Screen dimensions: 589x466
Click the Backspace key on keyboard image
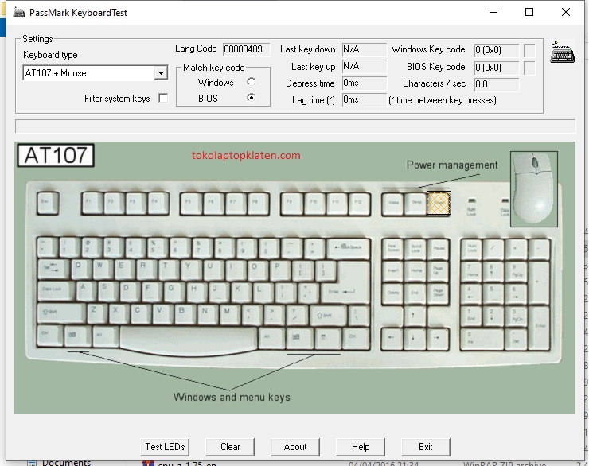(x=348, y=247)
